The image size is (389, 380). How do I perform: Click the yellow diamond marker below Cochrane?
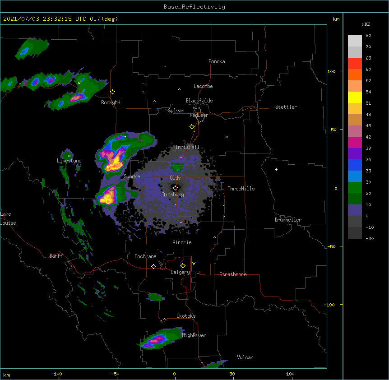(153, 266)
